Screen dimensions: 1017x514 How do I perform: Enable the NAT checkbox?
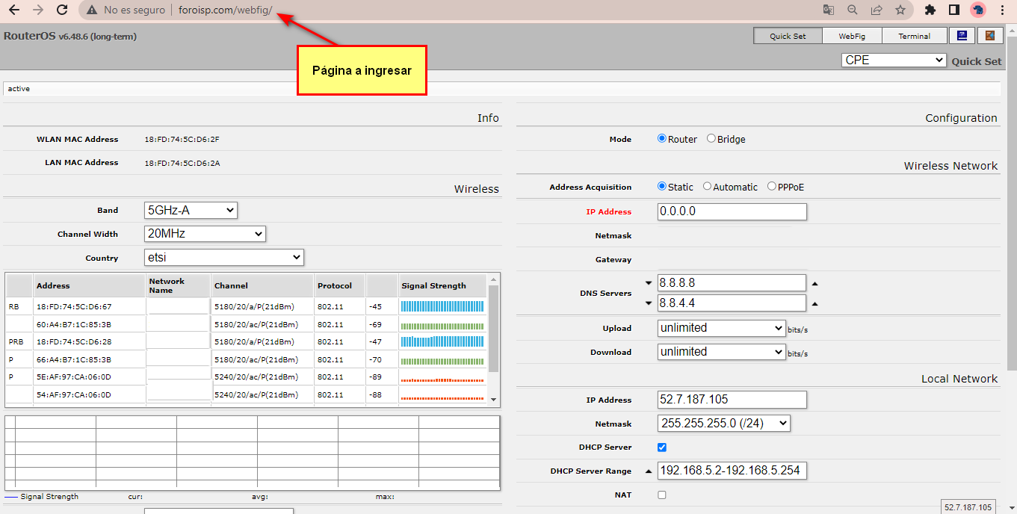coord(662,495)
